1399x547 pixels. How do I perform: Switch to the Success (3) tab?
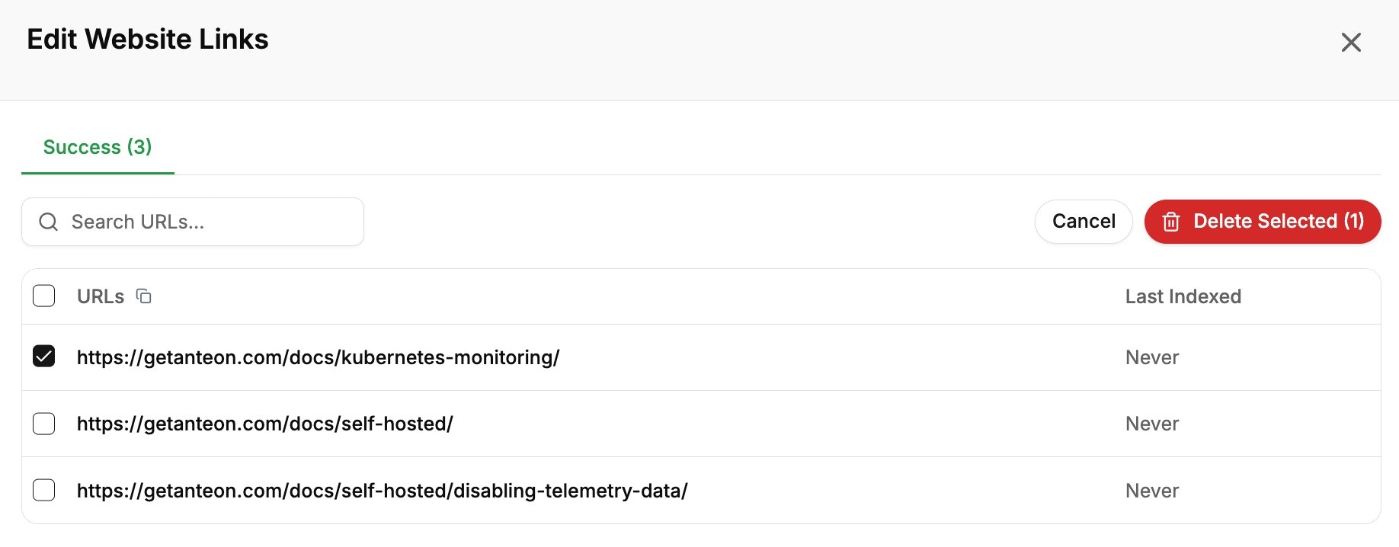click(x=98, y=146)
